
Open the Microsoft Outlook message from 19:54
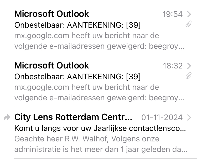52,14
